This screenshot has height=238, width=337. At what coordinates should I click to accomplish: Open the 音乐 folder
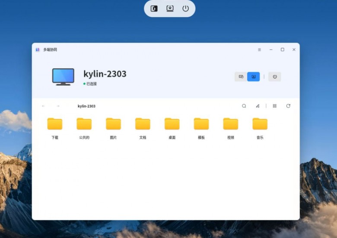pyautogui.click(x=260, y=128)
